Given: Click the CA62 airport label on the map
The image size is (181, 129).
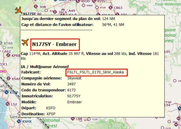Looking at the screenshot, I should coord(6,51).
